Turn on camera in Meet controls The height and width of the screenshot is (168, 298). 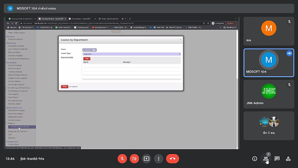[x=135, y=158]
